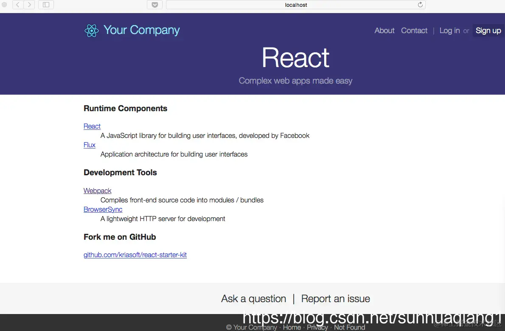Click the Development Tools heading
This screenshot has width=505, height=331.
coord(120,173)
